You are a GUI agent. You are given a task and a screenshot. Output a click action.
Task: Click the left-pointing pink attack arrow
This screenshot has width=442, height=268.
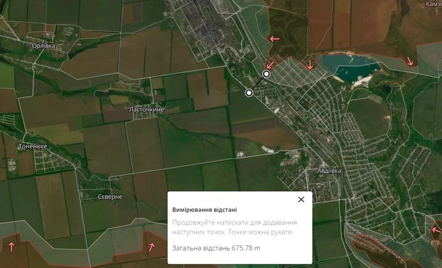pyautogui.click(x=274, y=39)
